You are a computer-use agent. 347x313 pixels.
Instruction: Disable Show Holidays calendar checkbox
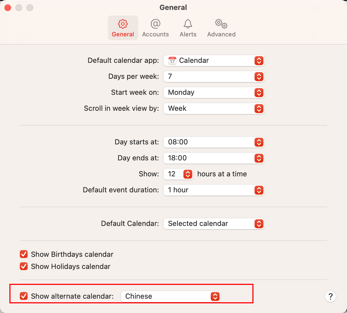click(24, 266)
